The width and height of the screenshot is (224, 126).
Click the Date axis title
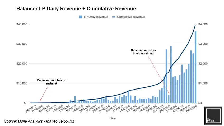pyautogui.click(x=113, y=118)
